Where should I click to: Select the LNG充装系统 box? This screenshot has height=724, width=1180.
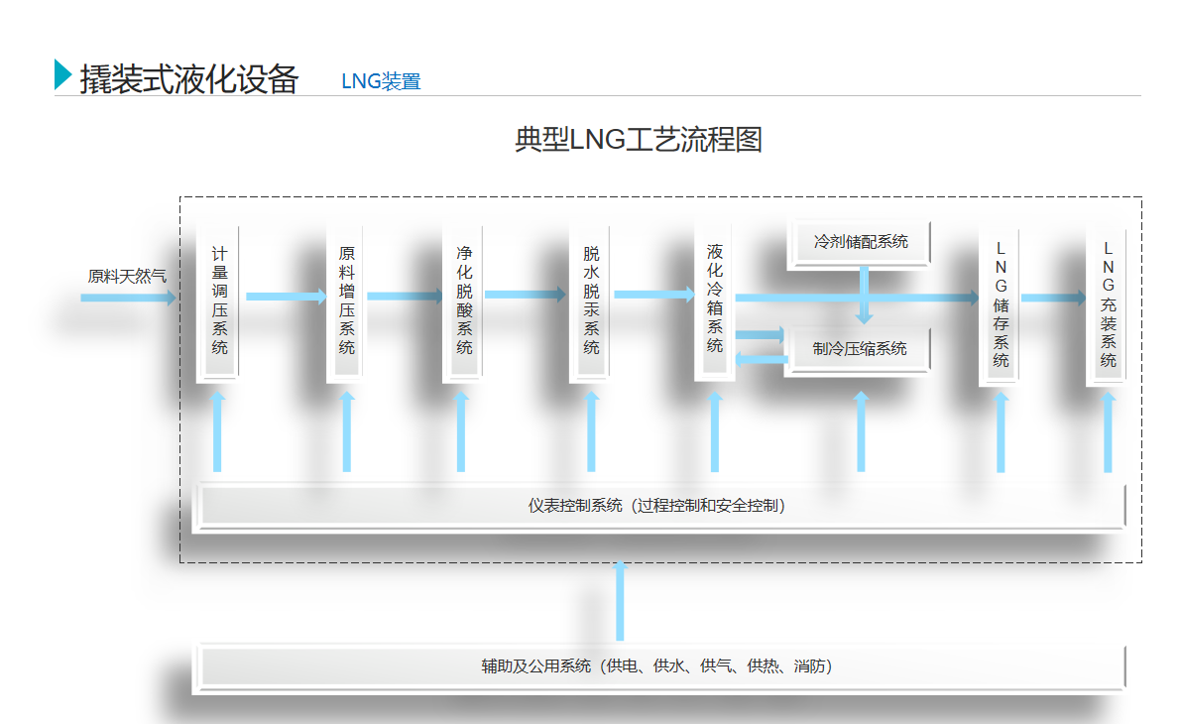pyautogui.click(x=1108, y=303)
